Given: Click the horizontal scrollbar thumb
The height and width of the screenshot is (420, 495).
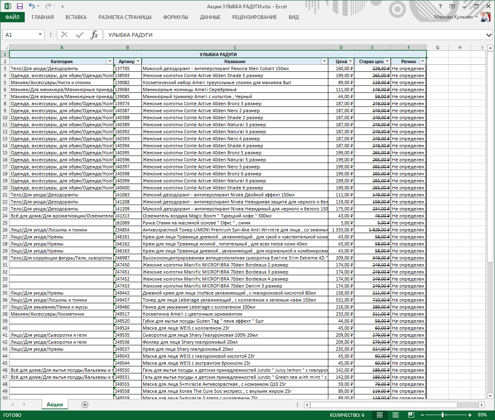Looking at the screenshot, I should [x=384, y=405].
